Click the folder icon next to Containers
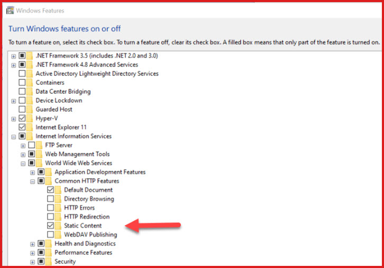 click(30, 83)
